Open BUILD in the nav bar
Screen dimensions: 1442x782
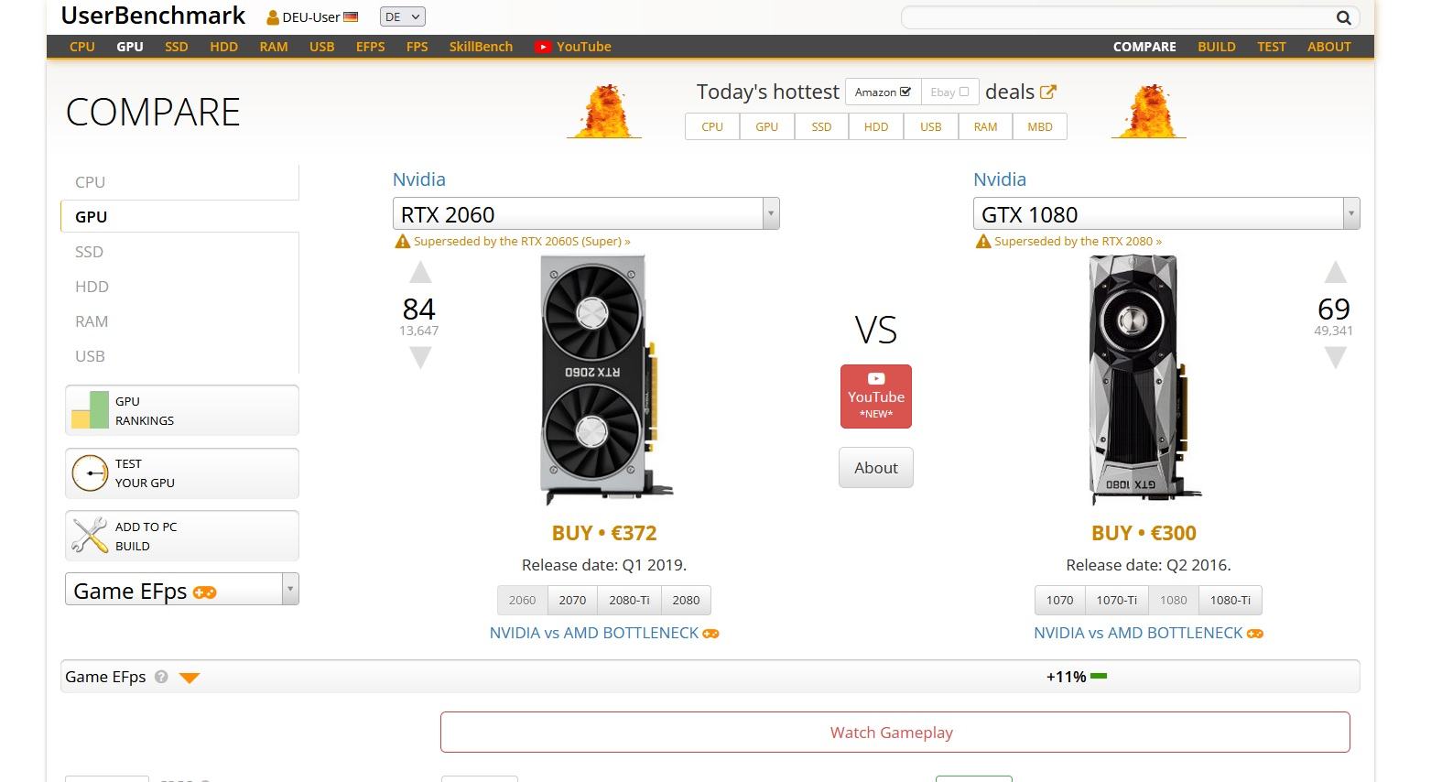tap(1217, 47)
